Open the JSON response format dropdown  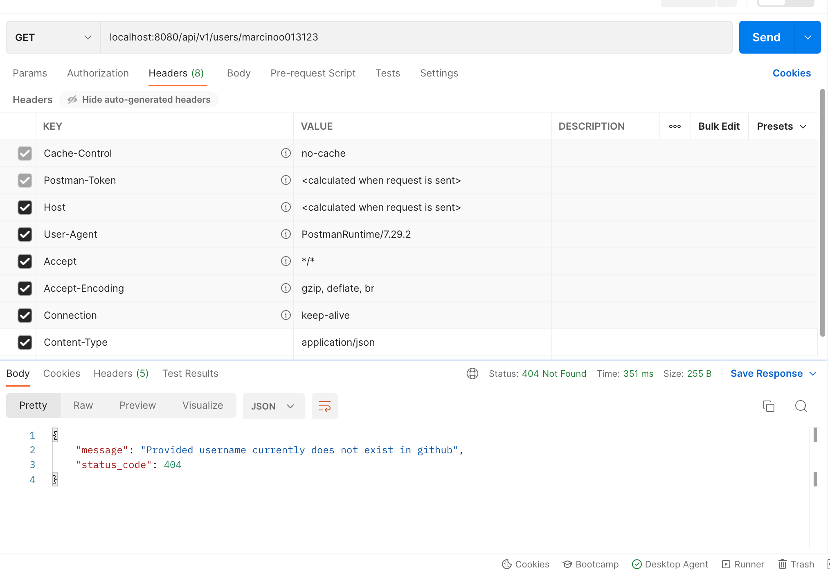(273, 406)
